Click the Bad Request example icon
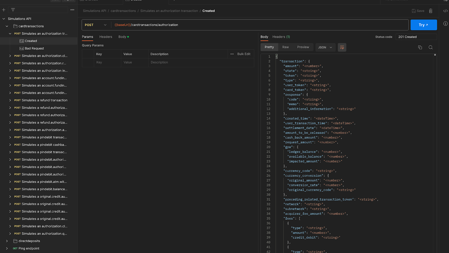The width and height of the screenshot is (449, 253). click(22, 48)
